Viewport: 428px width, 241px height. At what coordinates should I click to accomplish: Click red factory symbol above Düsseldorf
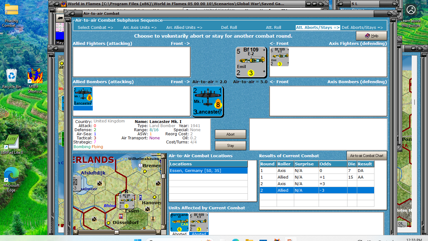pos(121,216)
